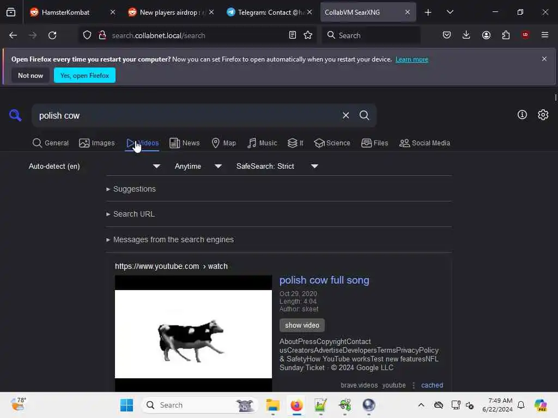Open the Firefox application menu
Viewport: 558px width, 418px height.
tap(545, 35)
